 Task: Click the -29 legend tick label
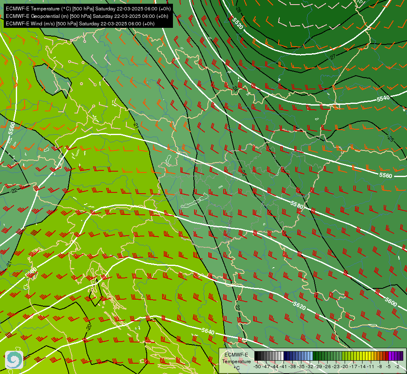click(319, 367)
